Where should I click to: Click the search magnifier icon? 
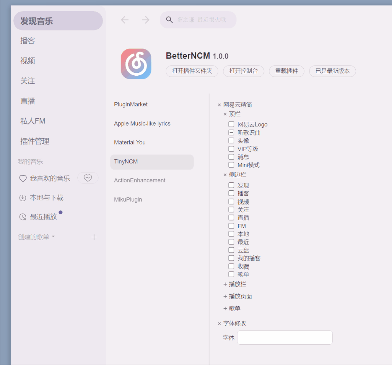[x=169, y=20]
